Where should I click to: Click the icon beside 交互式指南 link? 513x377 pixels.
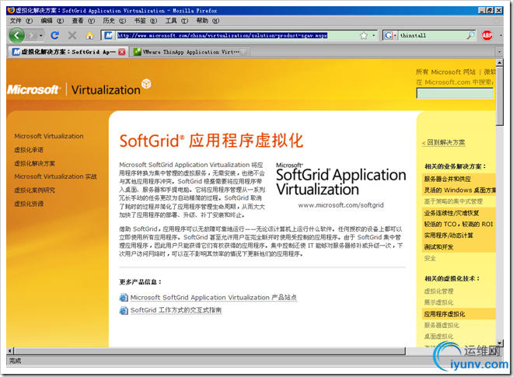pyautogui.click(x=124, y=310)
